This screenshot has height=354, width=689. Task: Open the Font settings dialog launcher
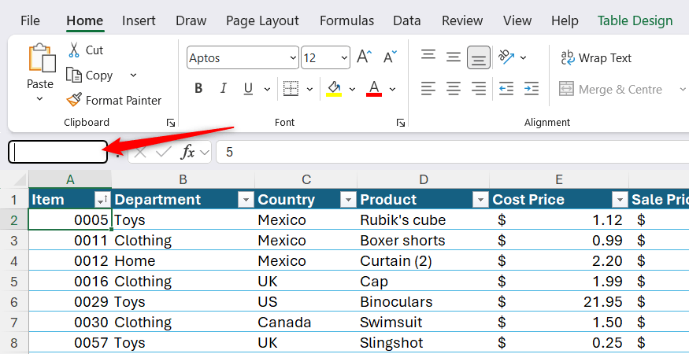click(400, 123)
